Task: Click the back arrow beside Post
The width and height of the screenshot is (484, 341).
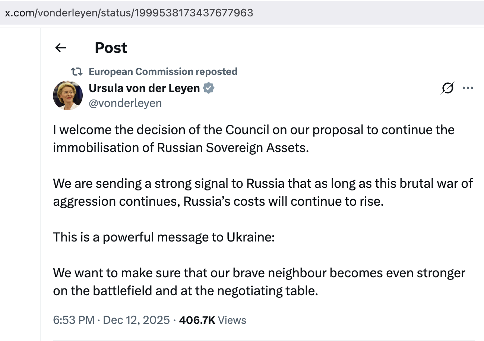Action: tap(60, 48)
